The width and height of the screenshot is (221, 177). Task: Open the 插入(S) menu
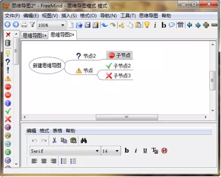(69, 15)
